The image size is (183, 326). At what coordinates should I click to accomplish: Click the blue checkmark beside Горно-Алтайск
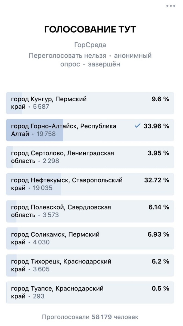[x=137, y=126]
